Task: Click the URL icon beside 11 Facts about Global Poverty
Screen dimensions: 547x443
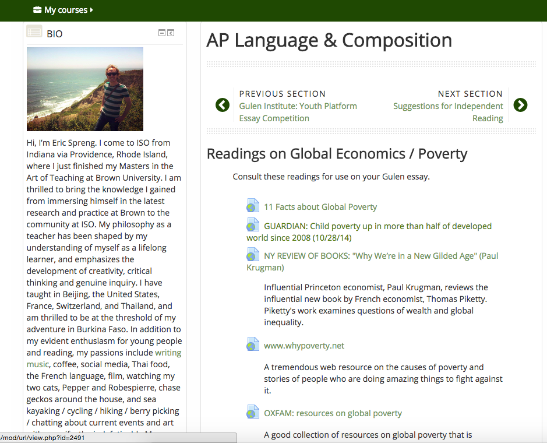Action: pyautogui.click(x=253, y=205)
